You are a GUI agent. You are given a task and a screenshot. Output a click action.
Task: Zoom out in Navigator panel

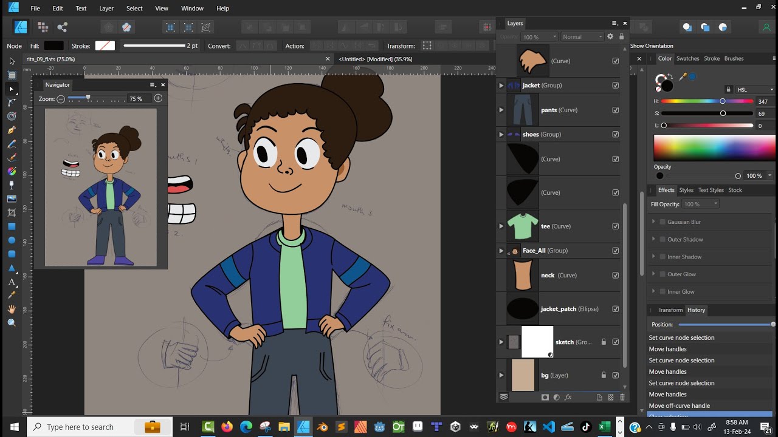click(x=60, y=98)
